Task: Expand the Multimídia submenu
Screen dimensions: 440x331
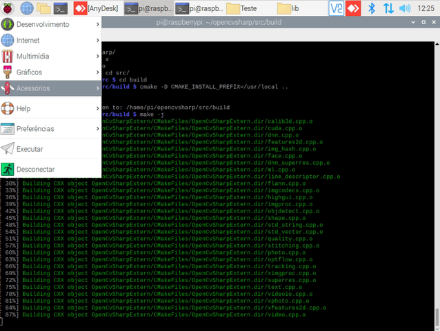Action: pos(50,57)
